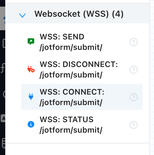Click the red WSS DISCONNECT plug icon
Viewport: 154px width, 155px height.
(x=31, y=69)
